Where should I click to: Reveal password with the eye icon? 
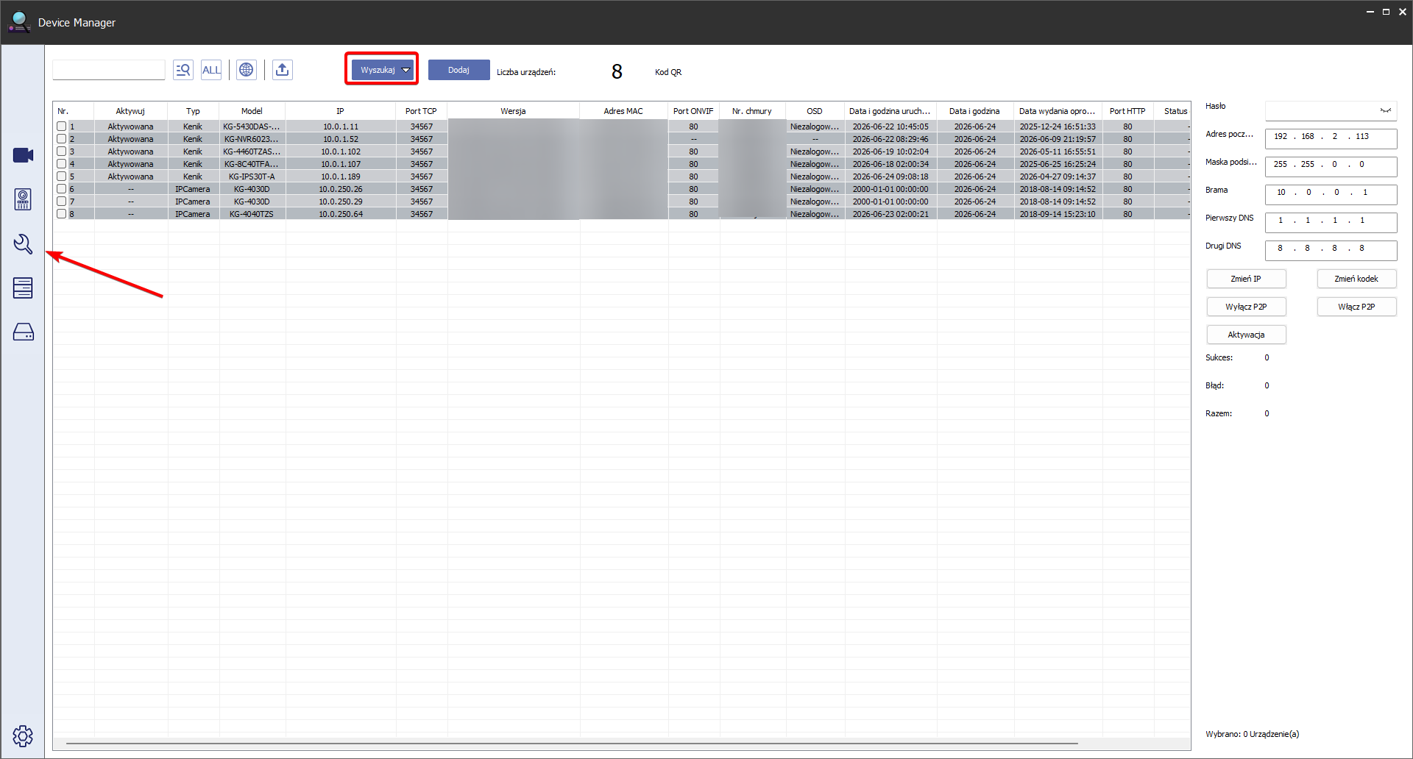click(x=1386, y=110)
